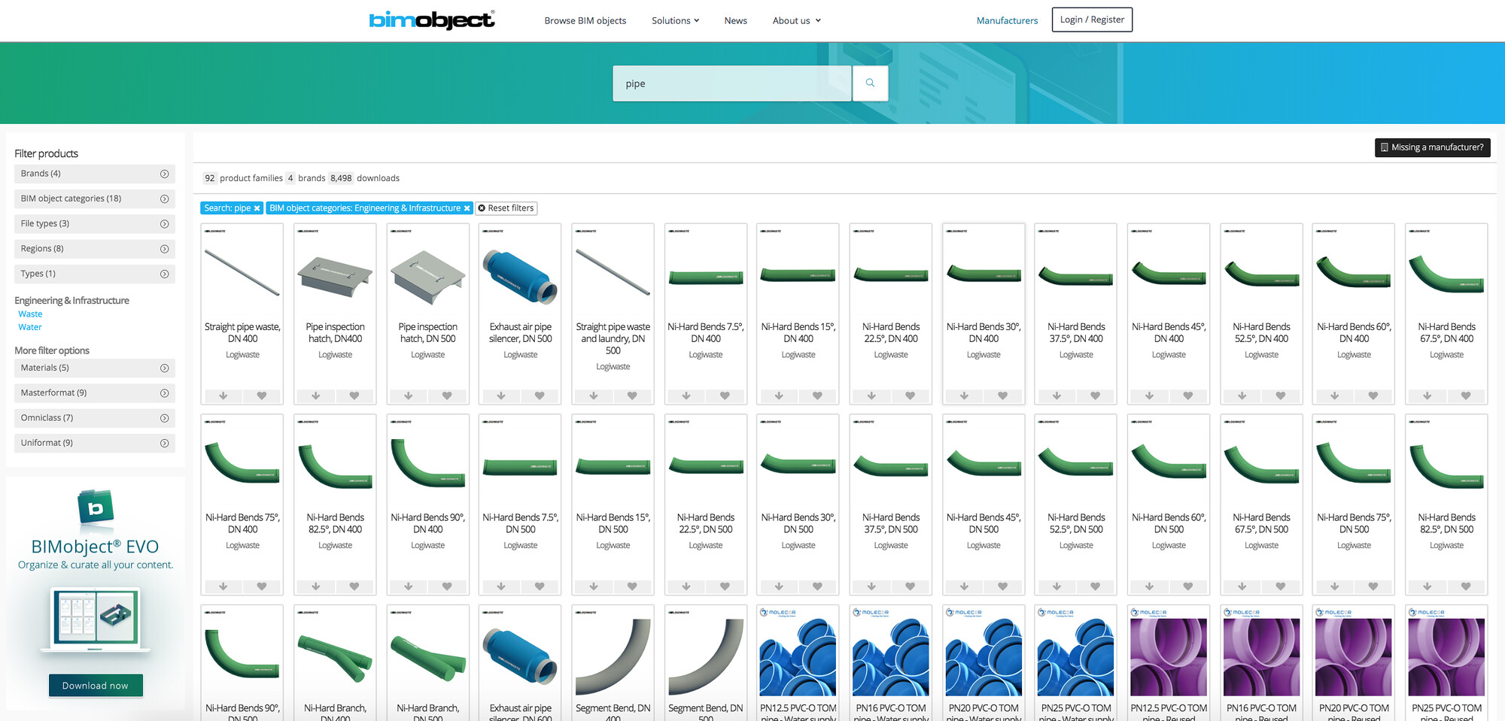Remove the Engineering & Infrastructure category filter tag
1505x721 pixels.
tap(467, 208)
